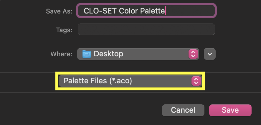Click the "(*.aco)" extension text in the format selector
Viewport: 261px width, 125px height.
pyautogui.click(x=121, y=81)
